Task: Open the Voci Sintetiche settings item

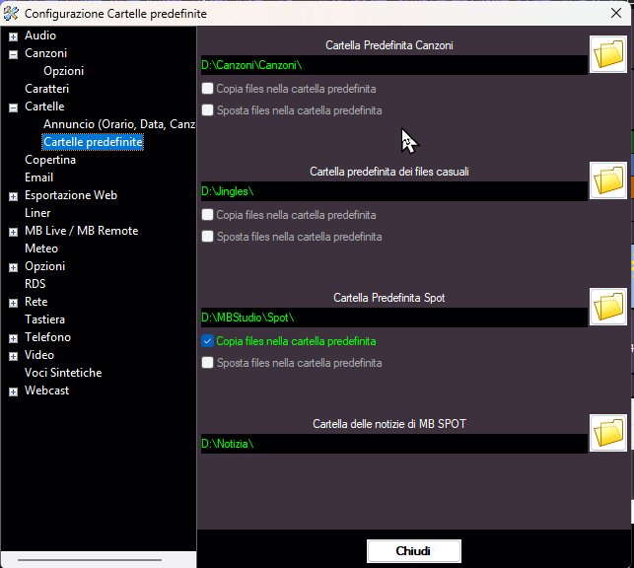Action: (63, 373)
